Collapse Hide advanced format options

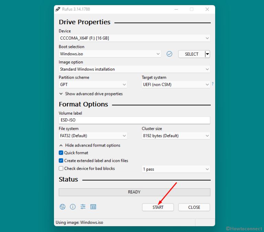click(x=90, y=145)
